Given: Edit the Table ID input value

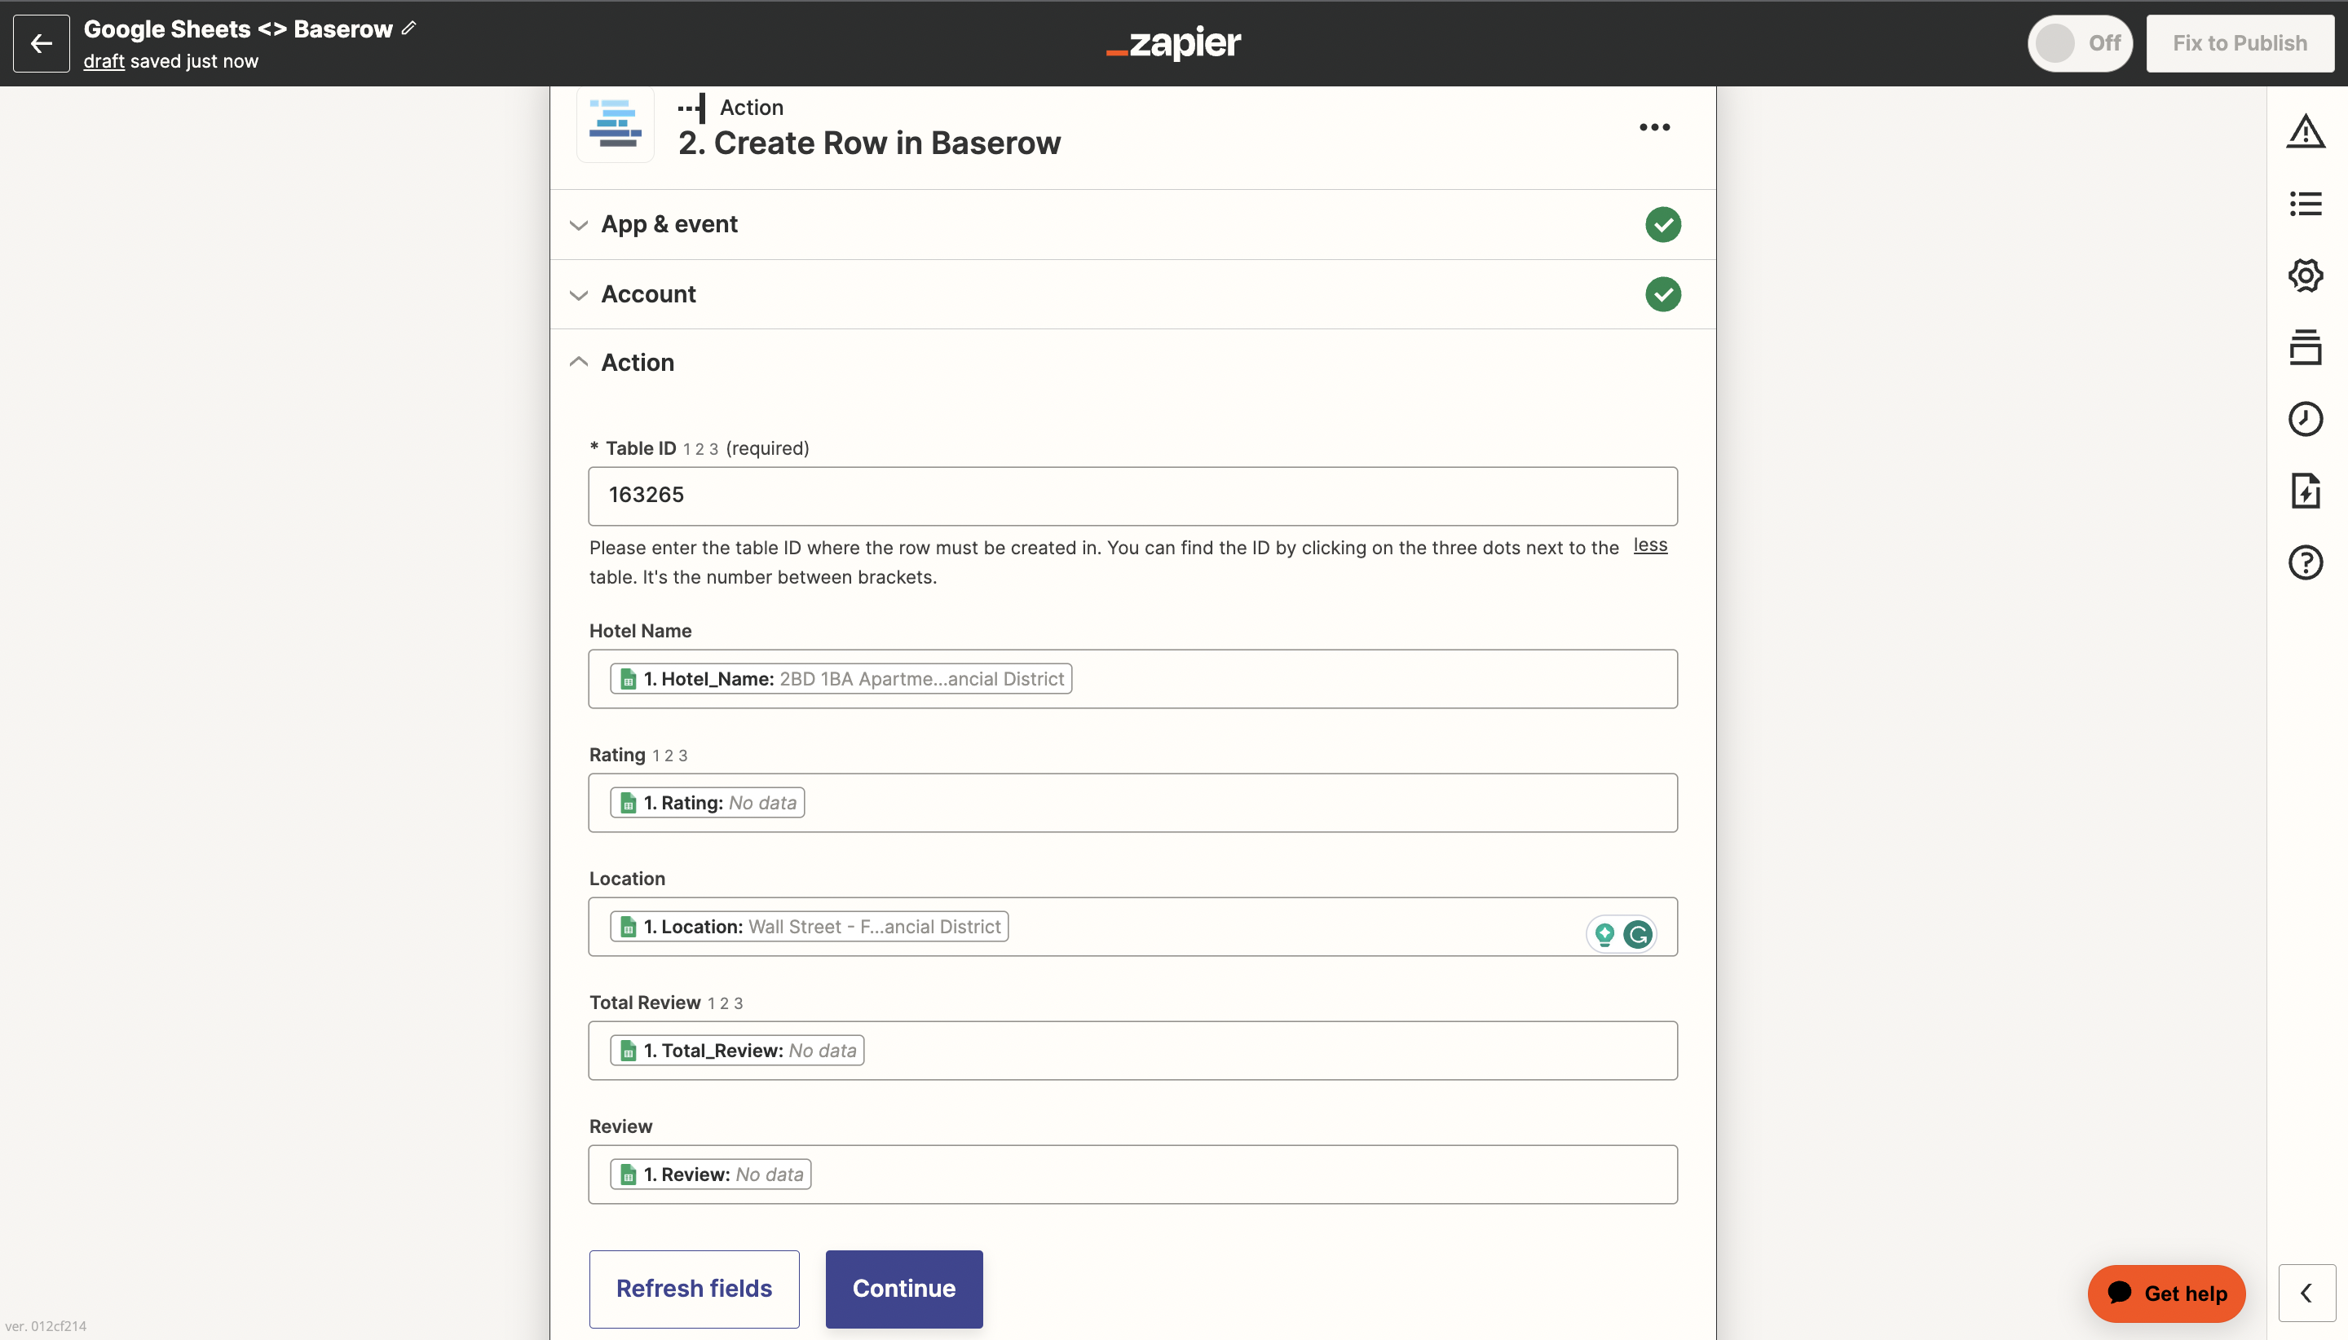Looking at the screenshot, I should [x=1133, y=495].
